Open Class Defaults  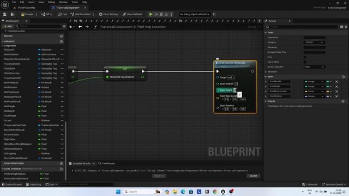click(132, 14)
